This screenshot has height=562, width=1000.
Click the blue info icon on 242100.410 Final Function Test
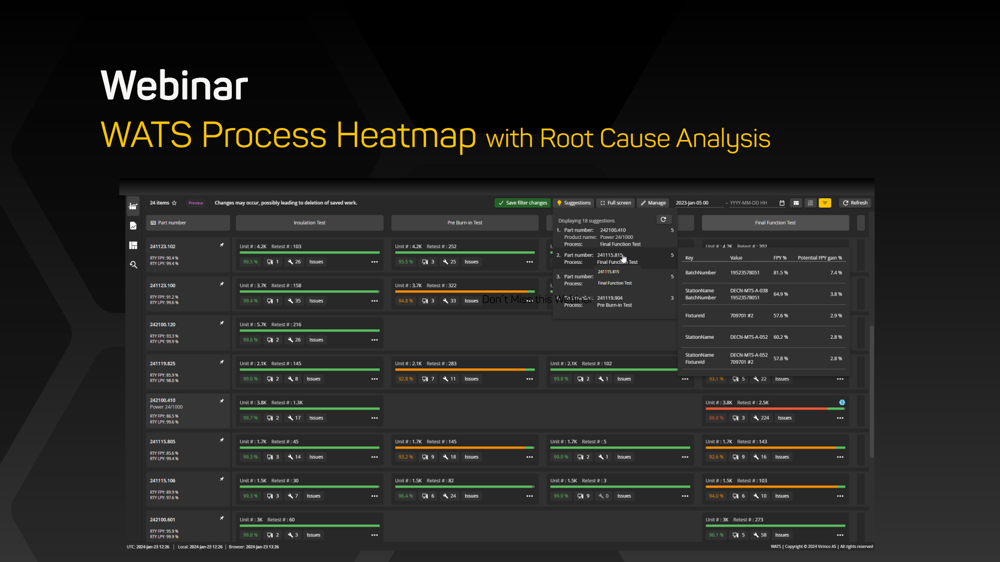coord(842,402)
